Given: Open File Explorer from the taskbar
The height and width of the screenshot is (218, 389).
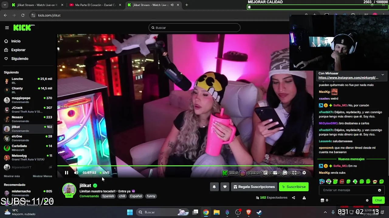Looking at the screenshot, I should click(x=216, y=212).
